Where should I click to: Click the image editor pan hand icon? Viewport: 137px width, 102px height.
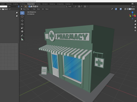pos(17,16)
